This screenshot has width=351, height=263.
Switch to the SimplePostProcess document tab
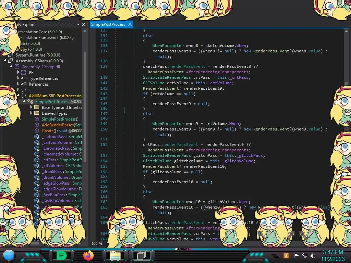click(x=108, y=24)
